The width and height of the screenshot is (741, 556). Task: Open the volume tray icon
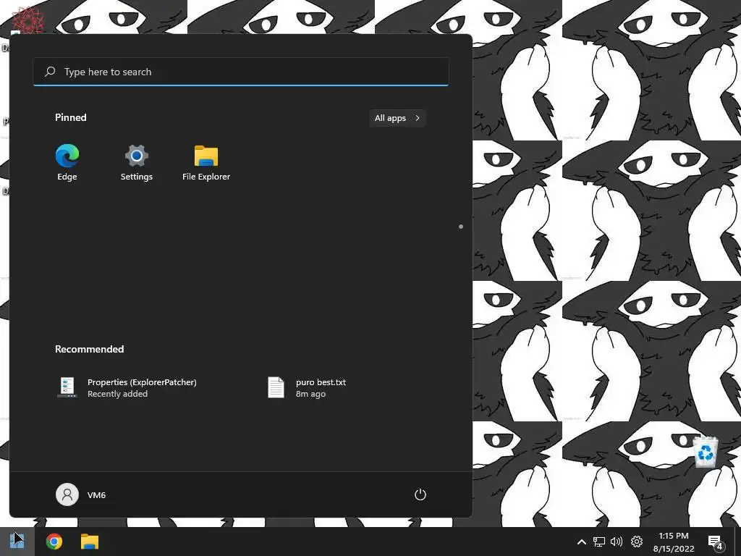617,542
